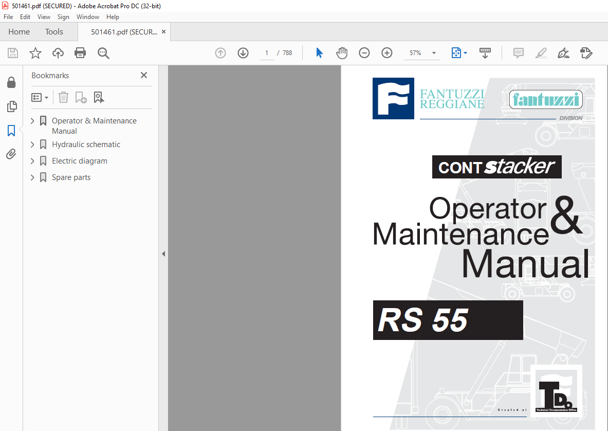Switch to the Tools tab
Image resolution: width=608 pixels, height=431 pixels.
(54, 32)
